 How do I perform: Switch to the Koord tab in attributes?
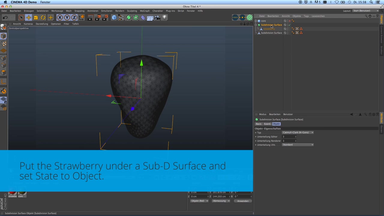point(267,124)
